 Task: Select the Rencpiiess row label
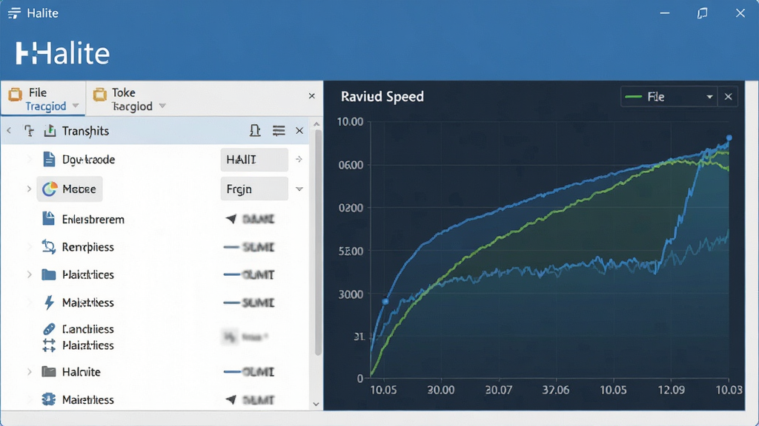tap(87, 247)
